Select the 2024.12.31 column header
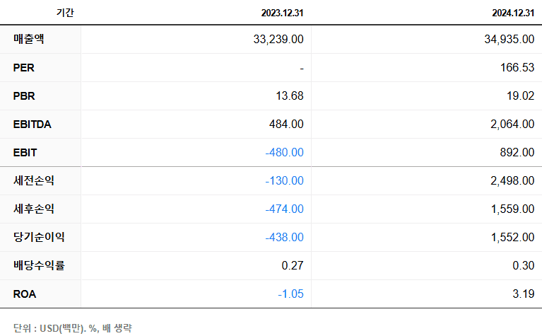This screenshot has width=542, height=336. click(513, 13)
